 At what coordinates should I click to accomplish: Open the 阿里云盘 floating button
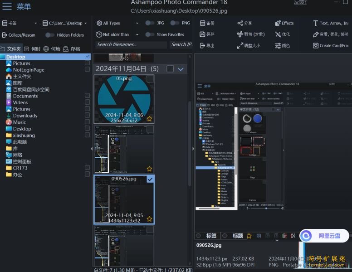tap(324, 236)
